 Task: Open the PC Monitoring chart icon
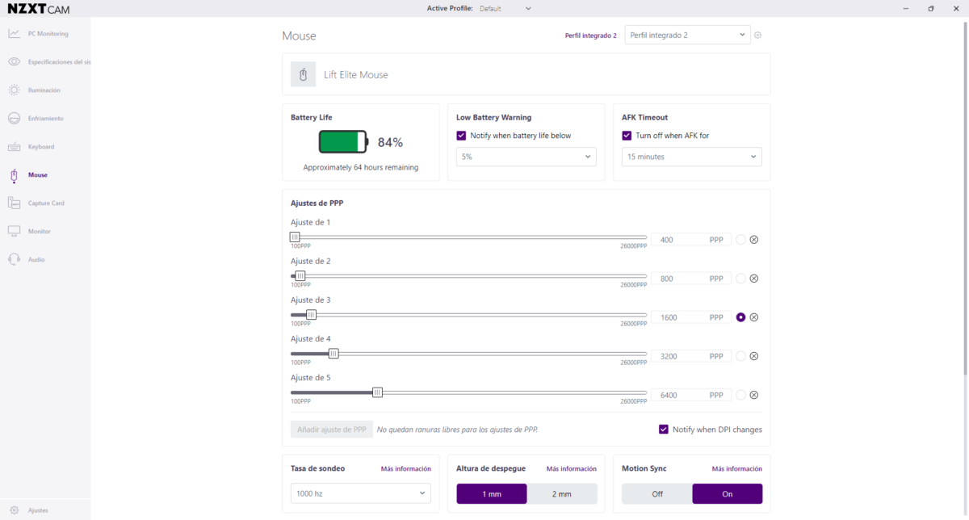tap(14, 34)
